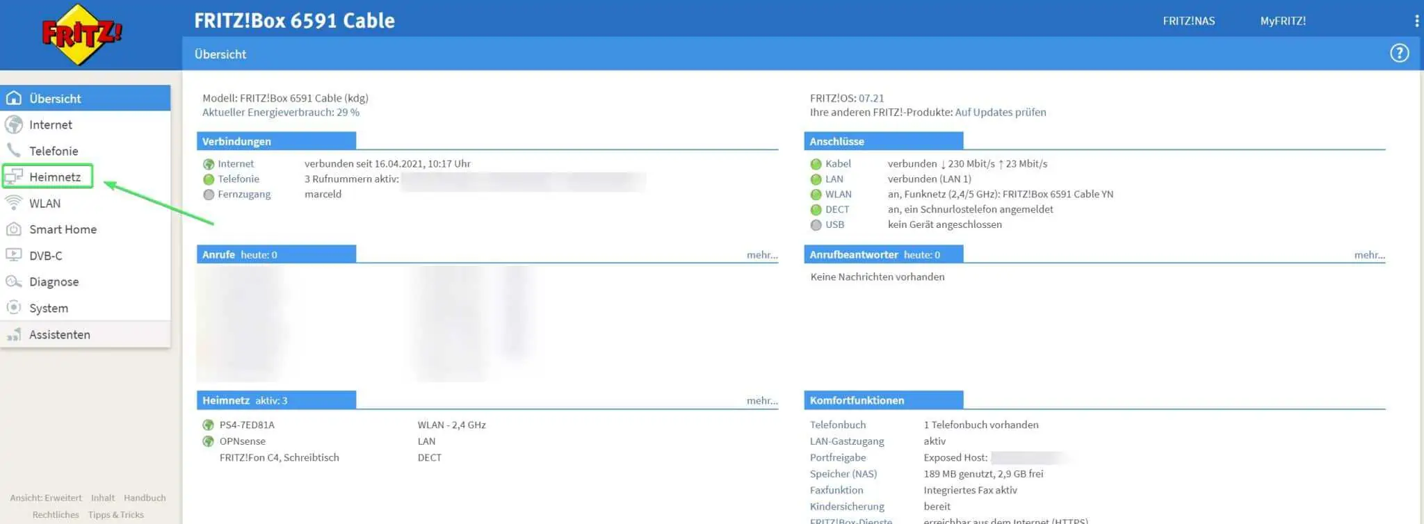Image resolution: width=1424 pixels, height=524 pixels.
Task: Open the WLAN menu in sidebar
Action: coord(86,203)
